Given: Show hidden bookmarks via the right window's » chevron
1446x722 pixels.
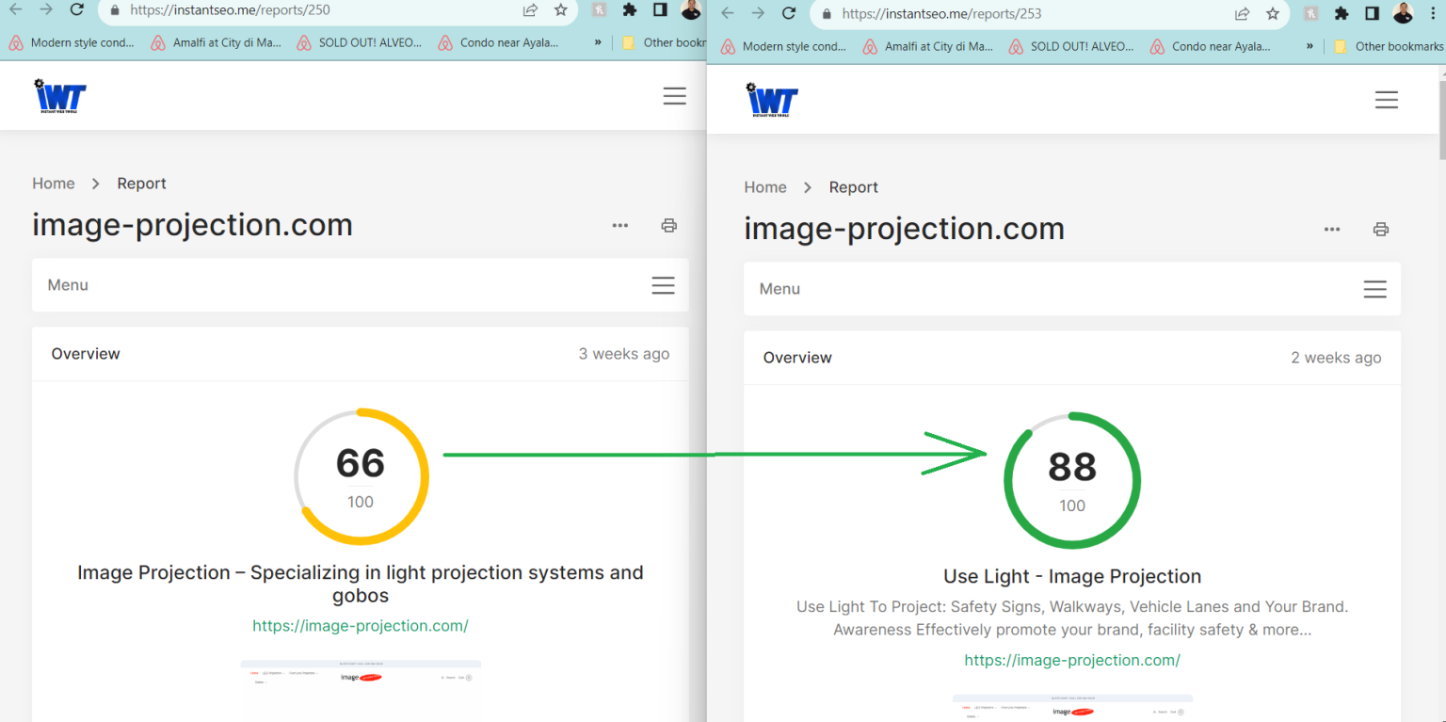Looking at the screenshot, I should click(1309, 46).
